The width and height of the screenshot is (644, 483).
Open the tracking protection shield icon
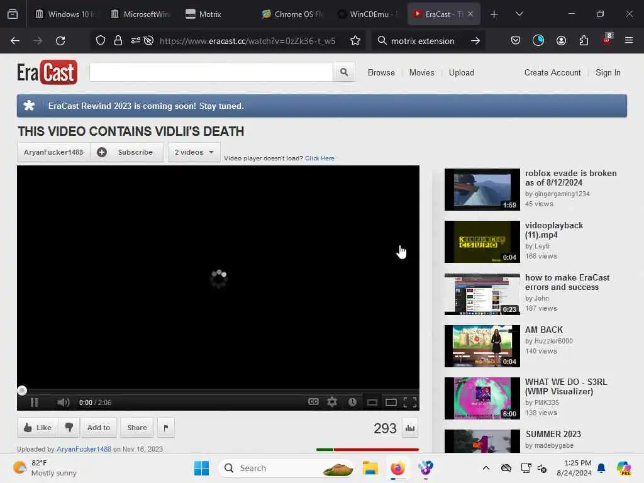pyautogui.click(x=101, y=40)
